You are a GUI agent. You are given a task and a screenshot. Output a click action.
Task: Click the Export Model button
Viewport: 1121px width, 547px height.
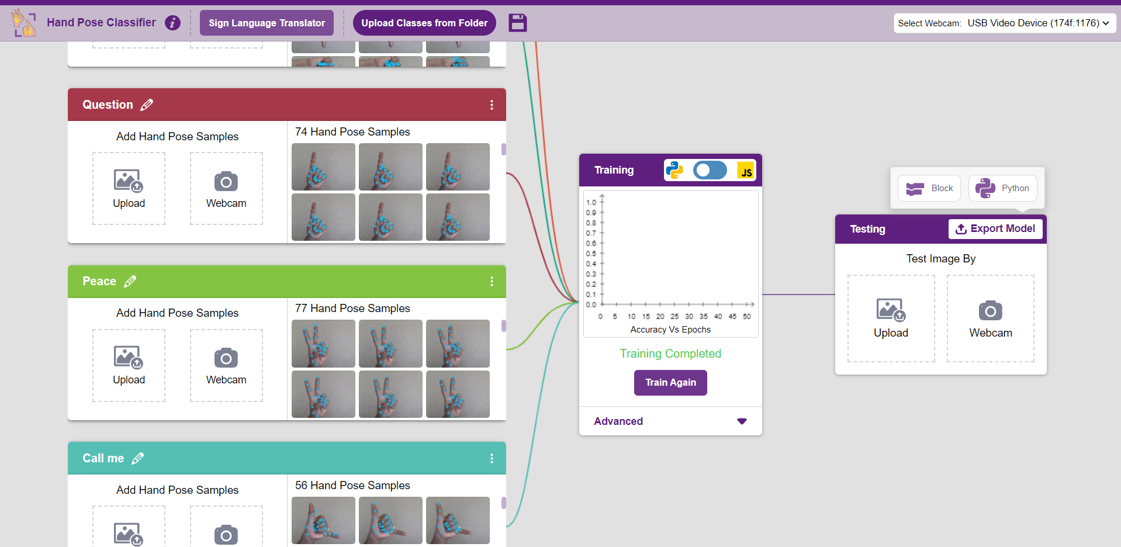[x=995, y=229]
